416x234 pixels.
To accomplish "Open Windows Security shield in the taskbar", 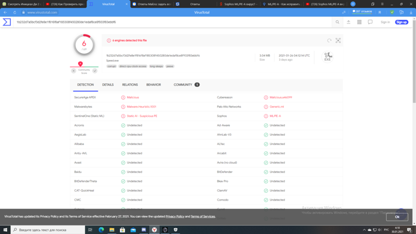I will 175,230.
